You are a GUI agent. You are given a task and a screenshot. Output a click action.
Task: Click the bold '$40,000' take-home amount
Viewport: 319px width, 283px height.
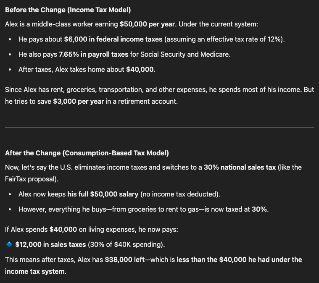(140, 70)
